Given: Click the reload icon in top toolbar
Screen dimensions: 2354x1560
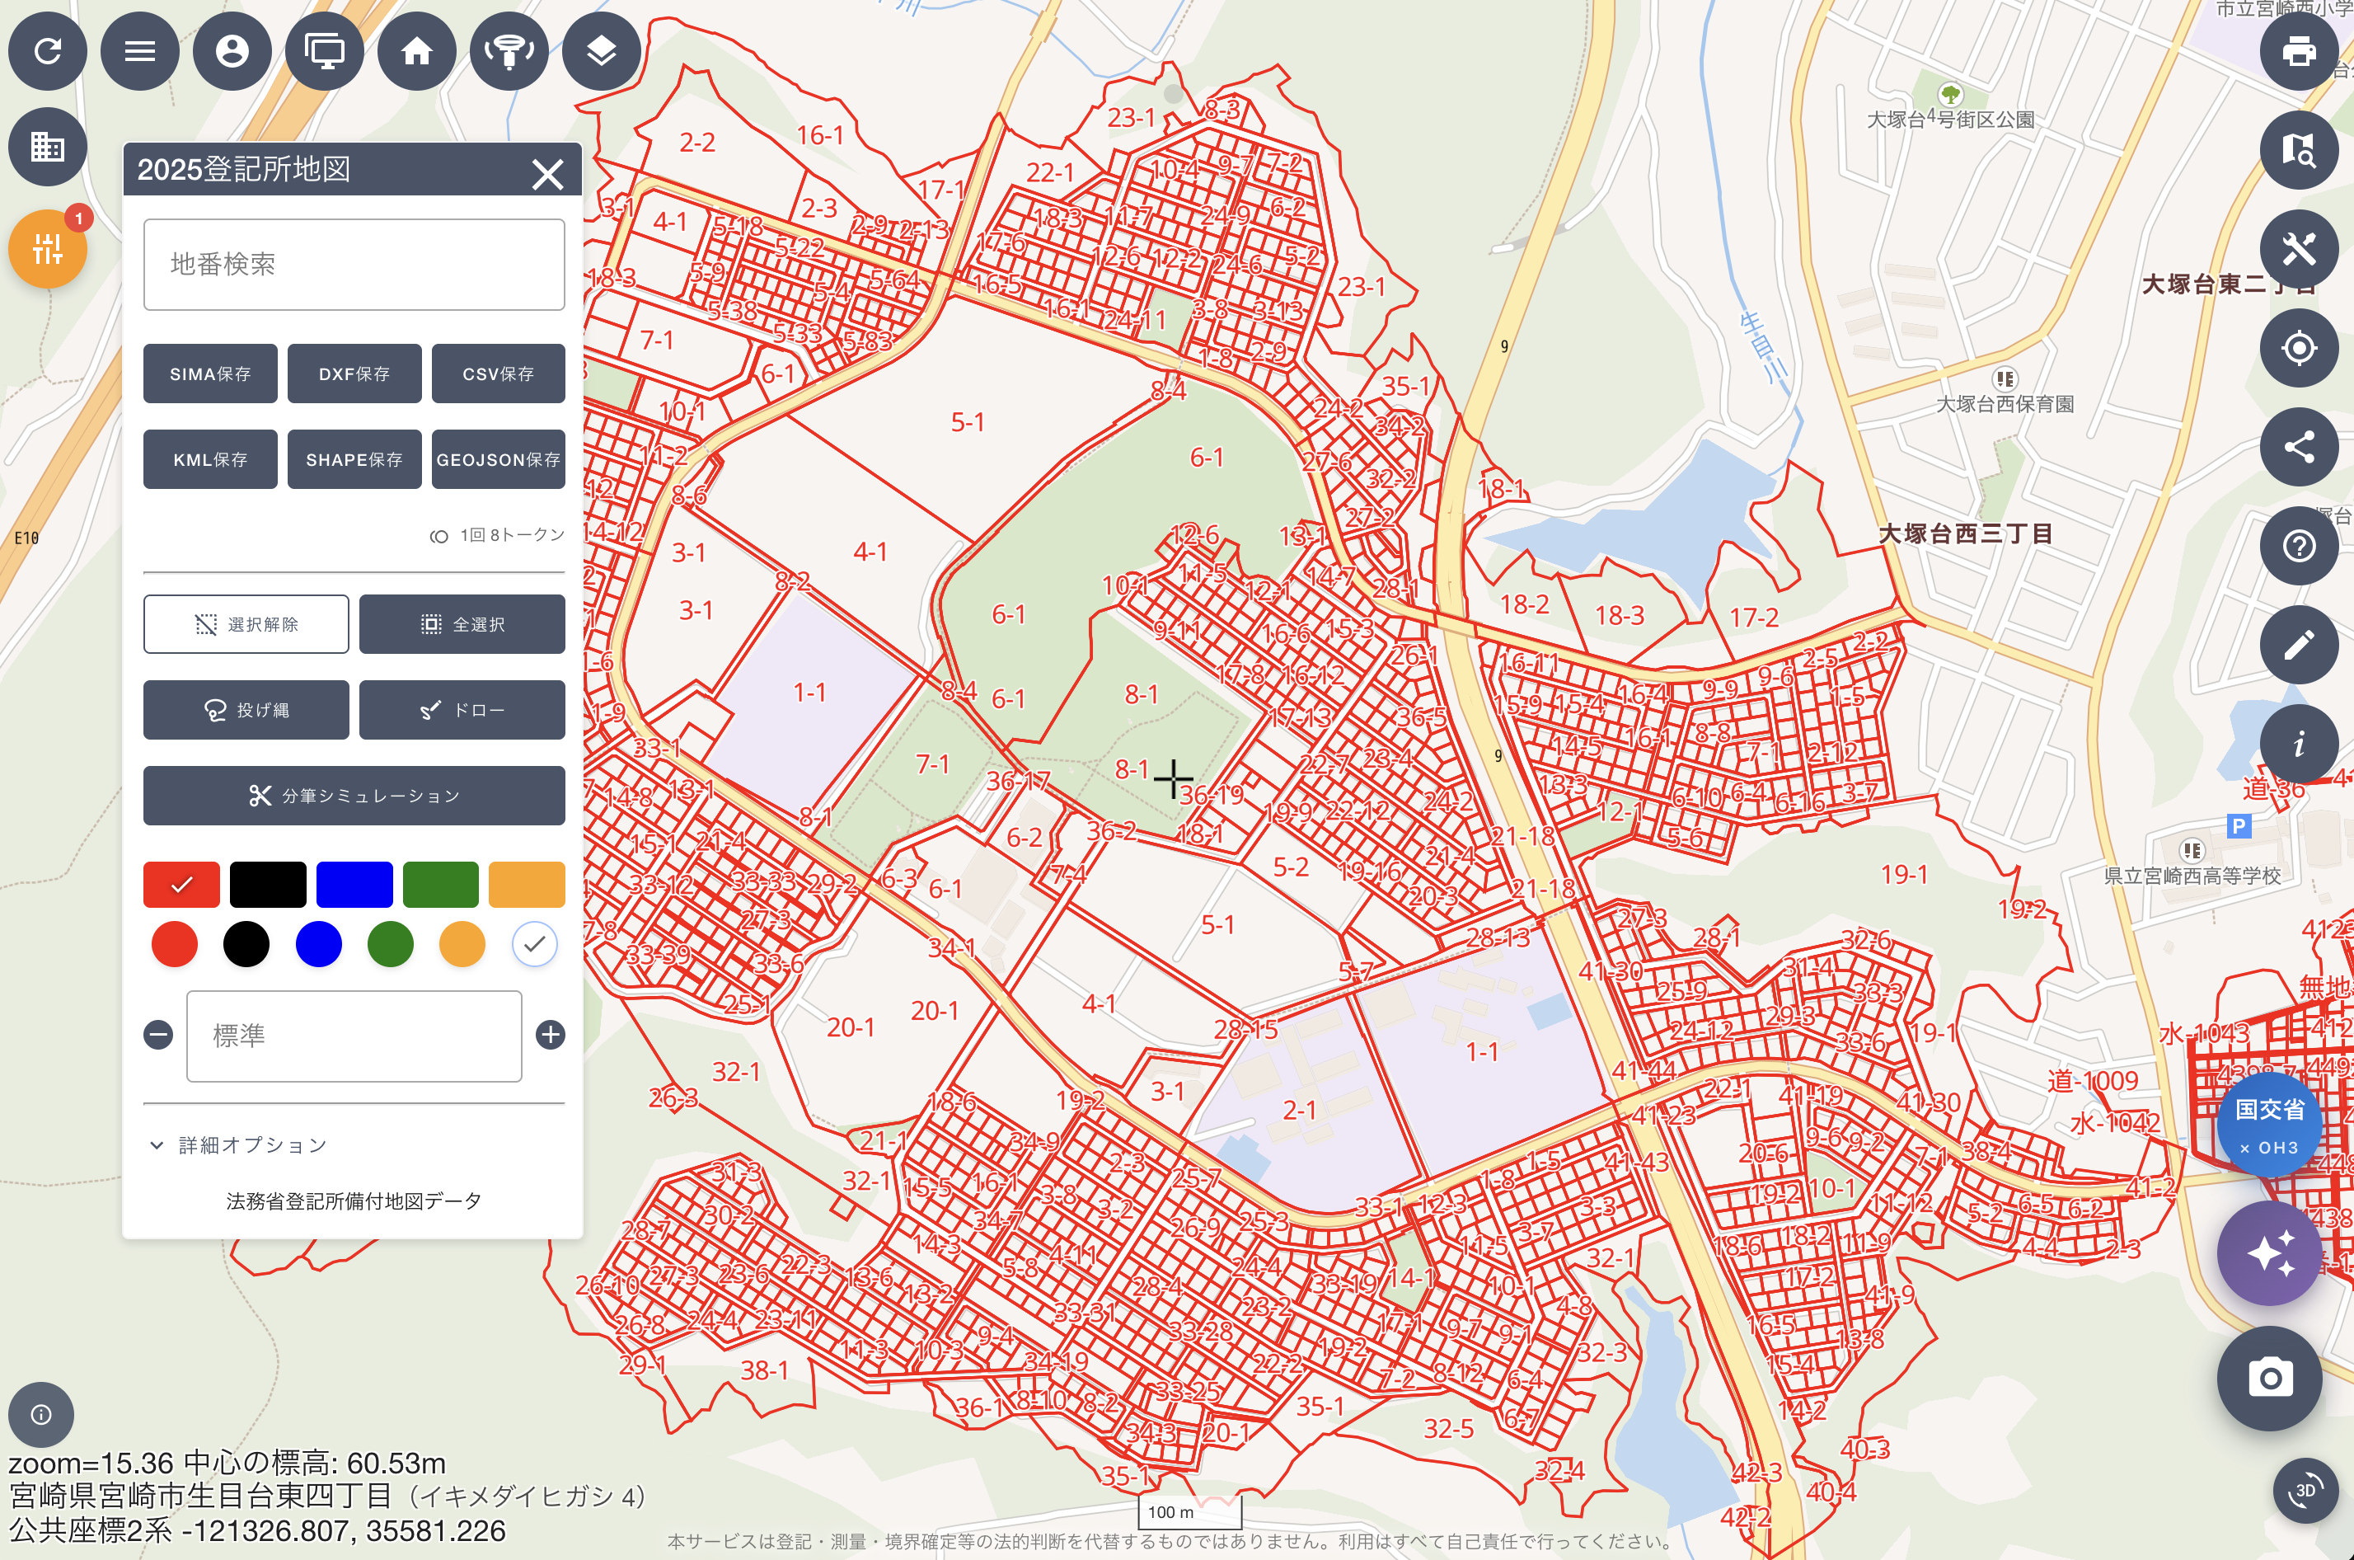Looking at the screenshot, I should coord(47,52).
